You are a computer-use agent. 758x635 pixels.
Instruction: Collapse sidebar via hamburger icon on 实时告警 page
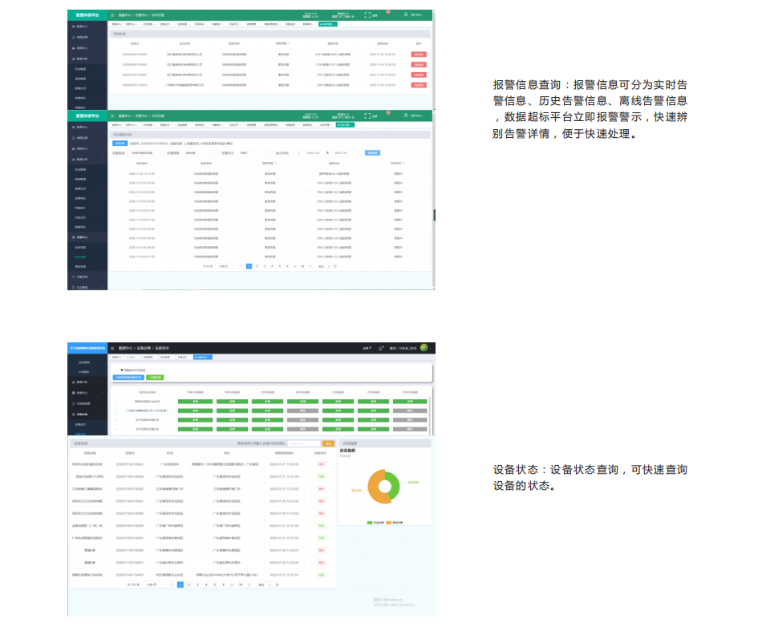point(112,15)
